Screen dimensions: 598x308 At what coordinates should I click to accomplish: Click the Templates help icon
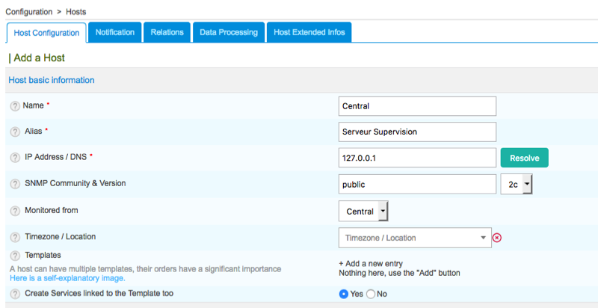(x=15, y=256)
